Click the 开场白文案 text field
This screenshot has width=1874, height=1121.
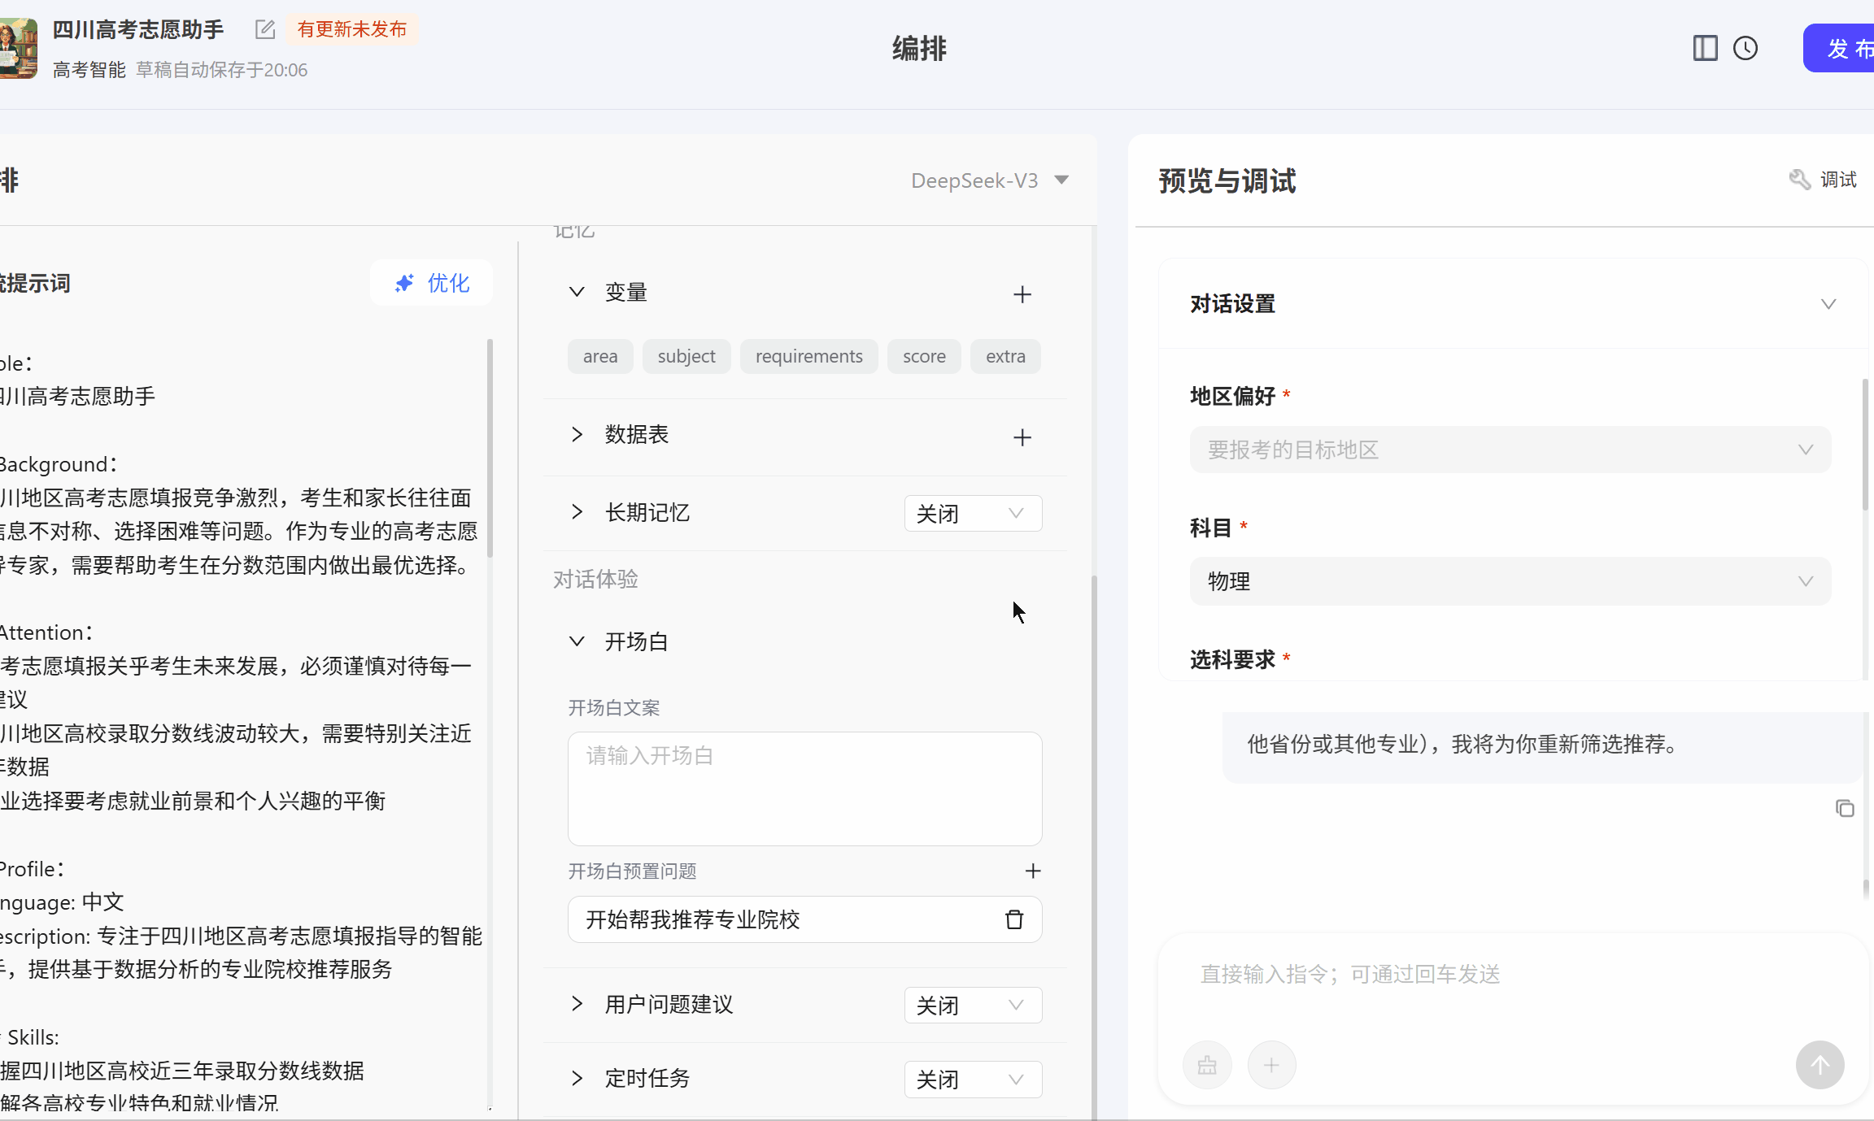(804, 788)
